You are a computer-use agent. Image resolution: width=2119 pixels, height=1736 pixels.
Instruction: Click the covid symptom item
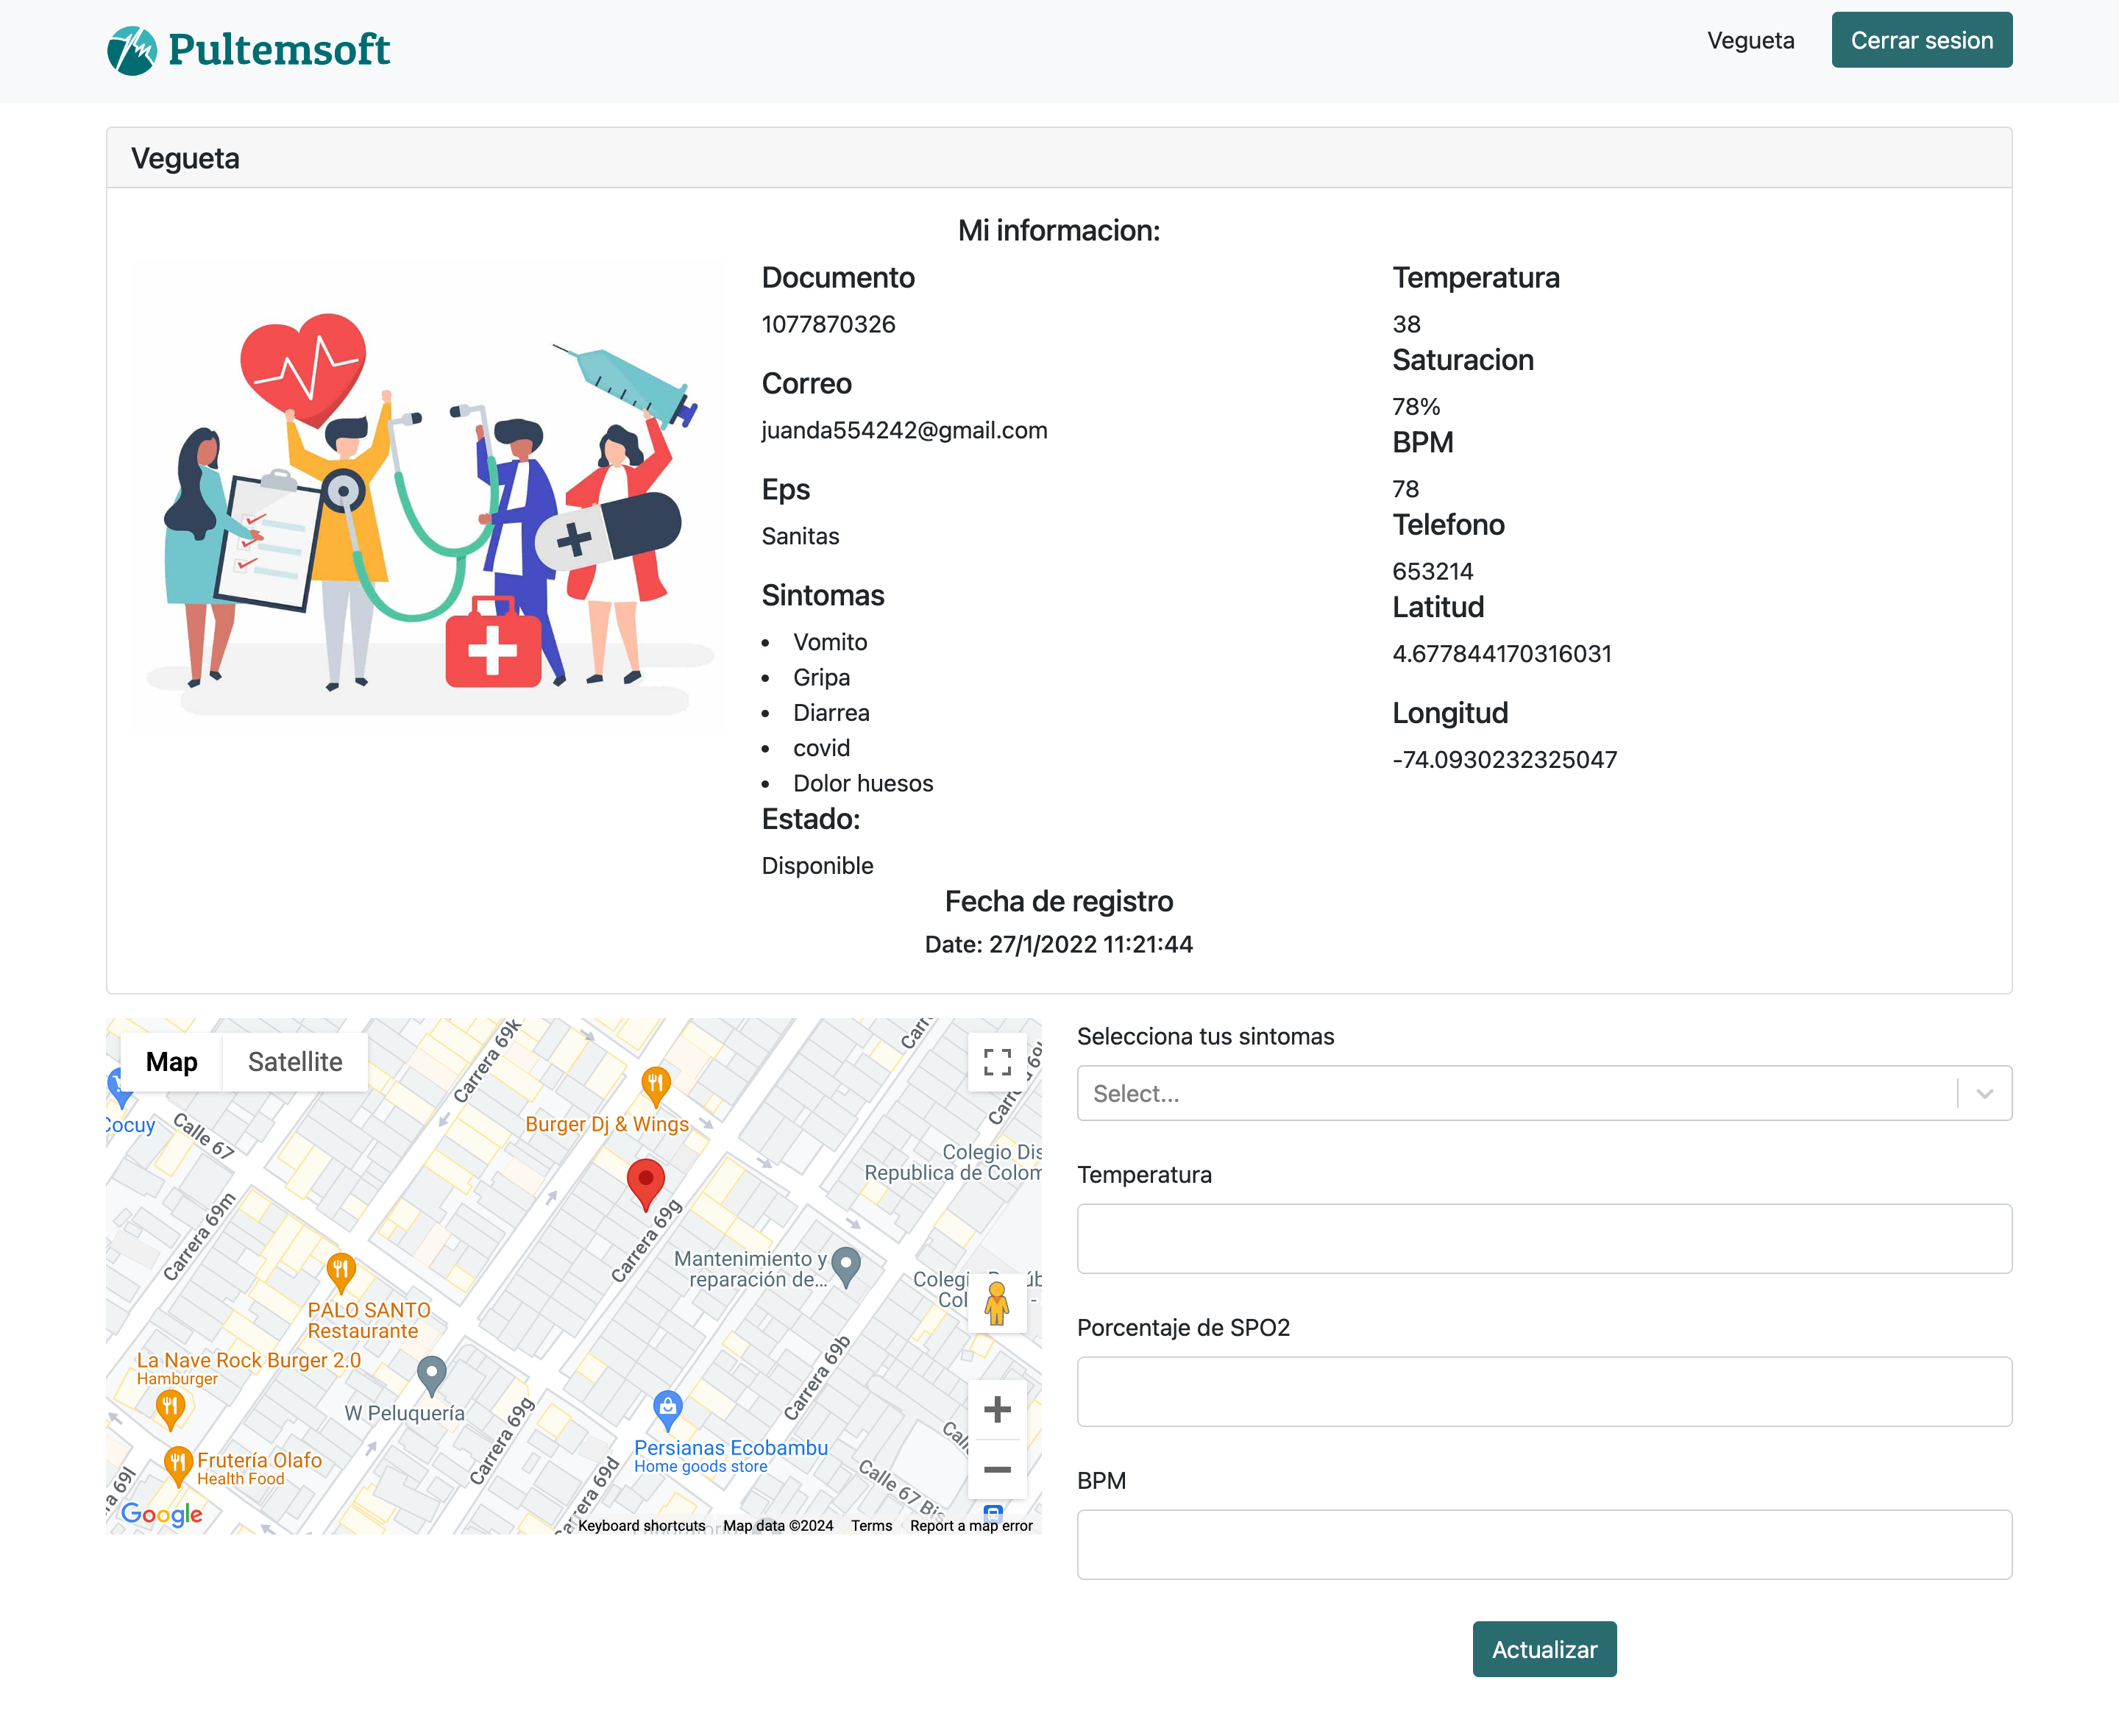pyautogui.click(x=821, y=748)
